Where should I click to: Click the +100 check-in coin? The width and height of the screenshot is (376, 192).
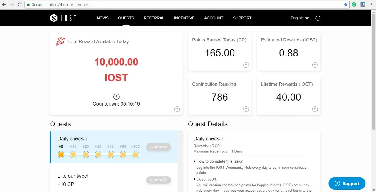coord(135,154)
